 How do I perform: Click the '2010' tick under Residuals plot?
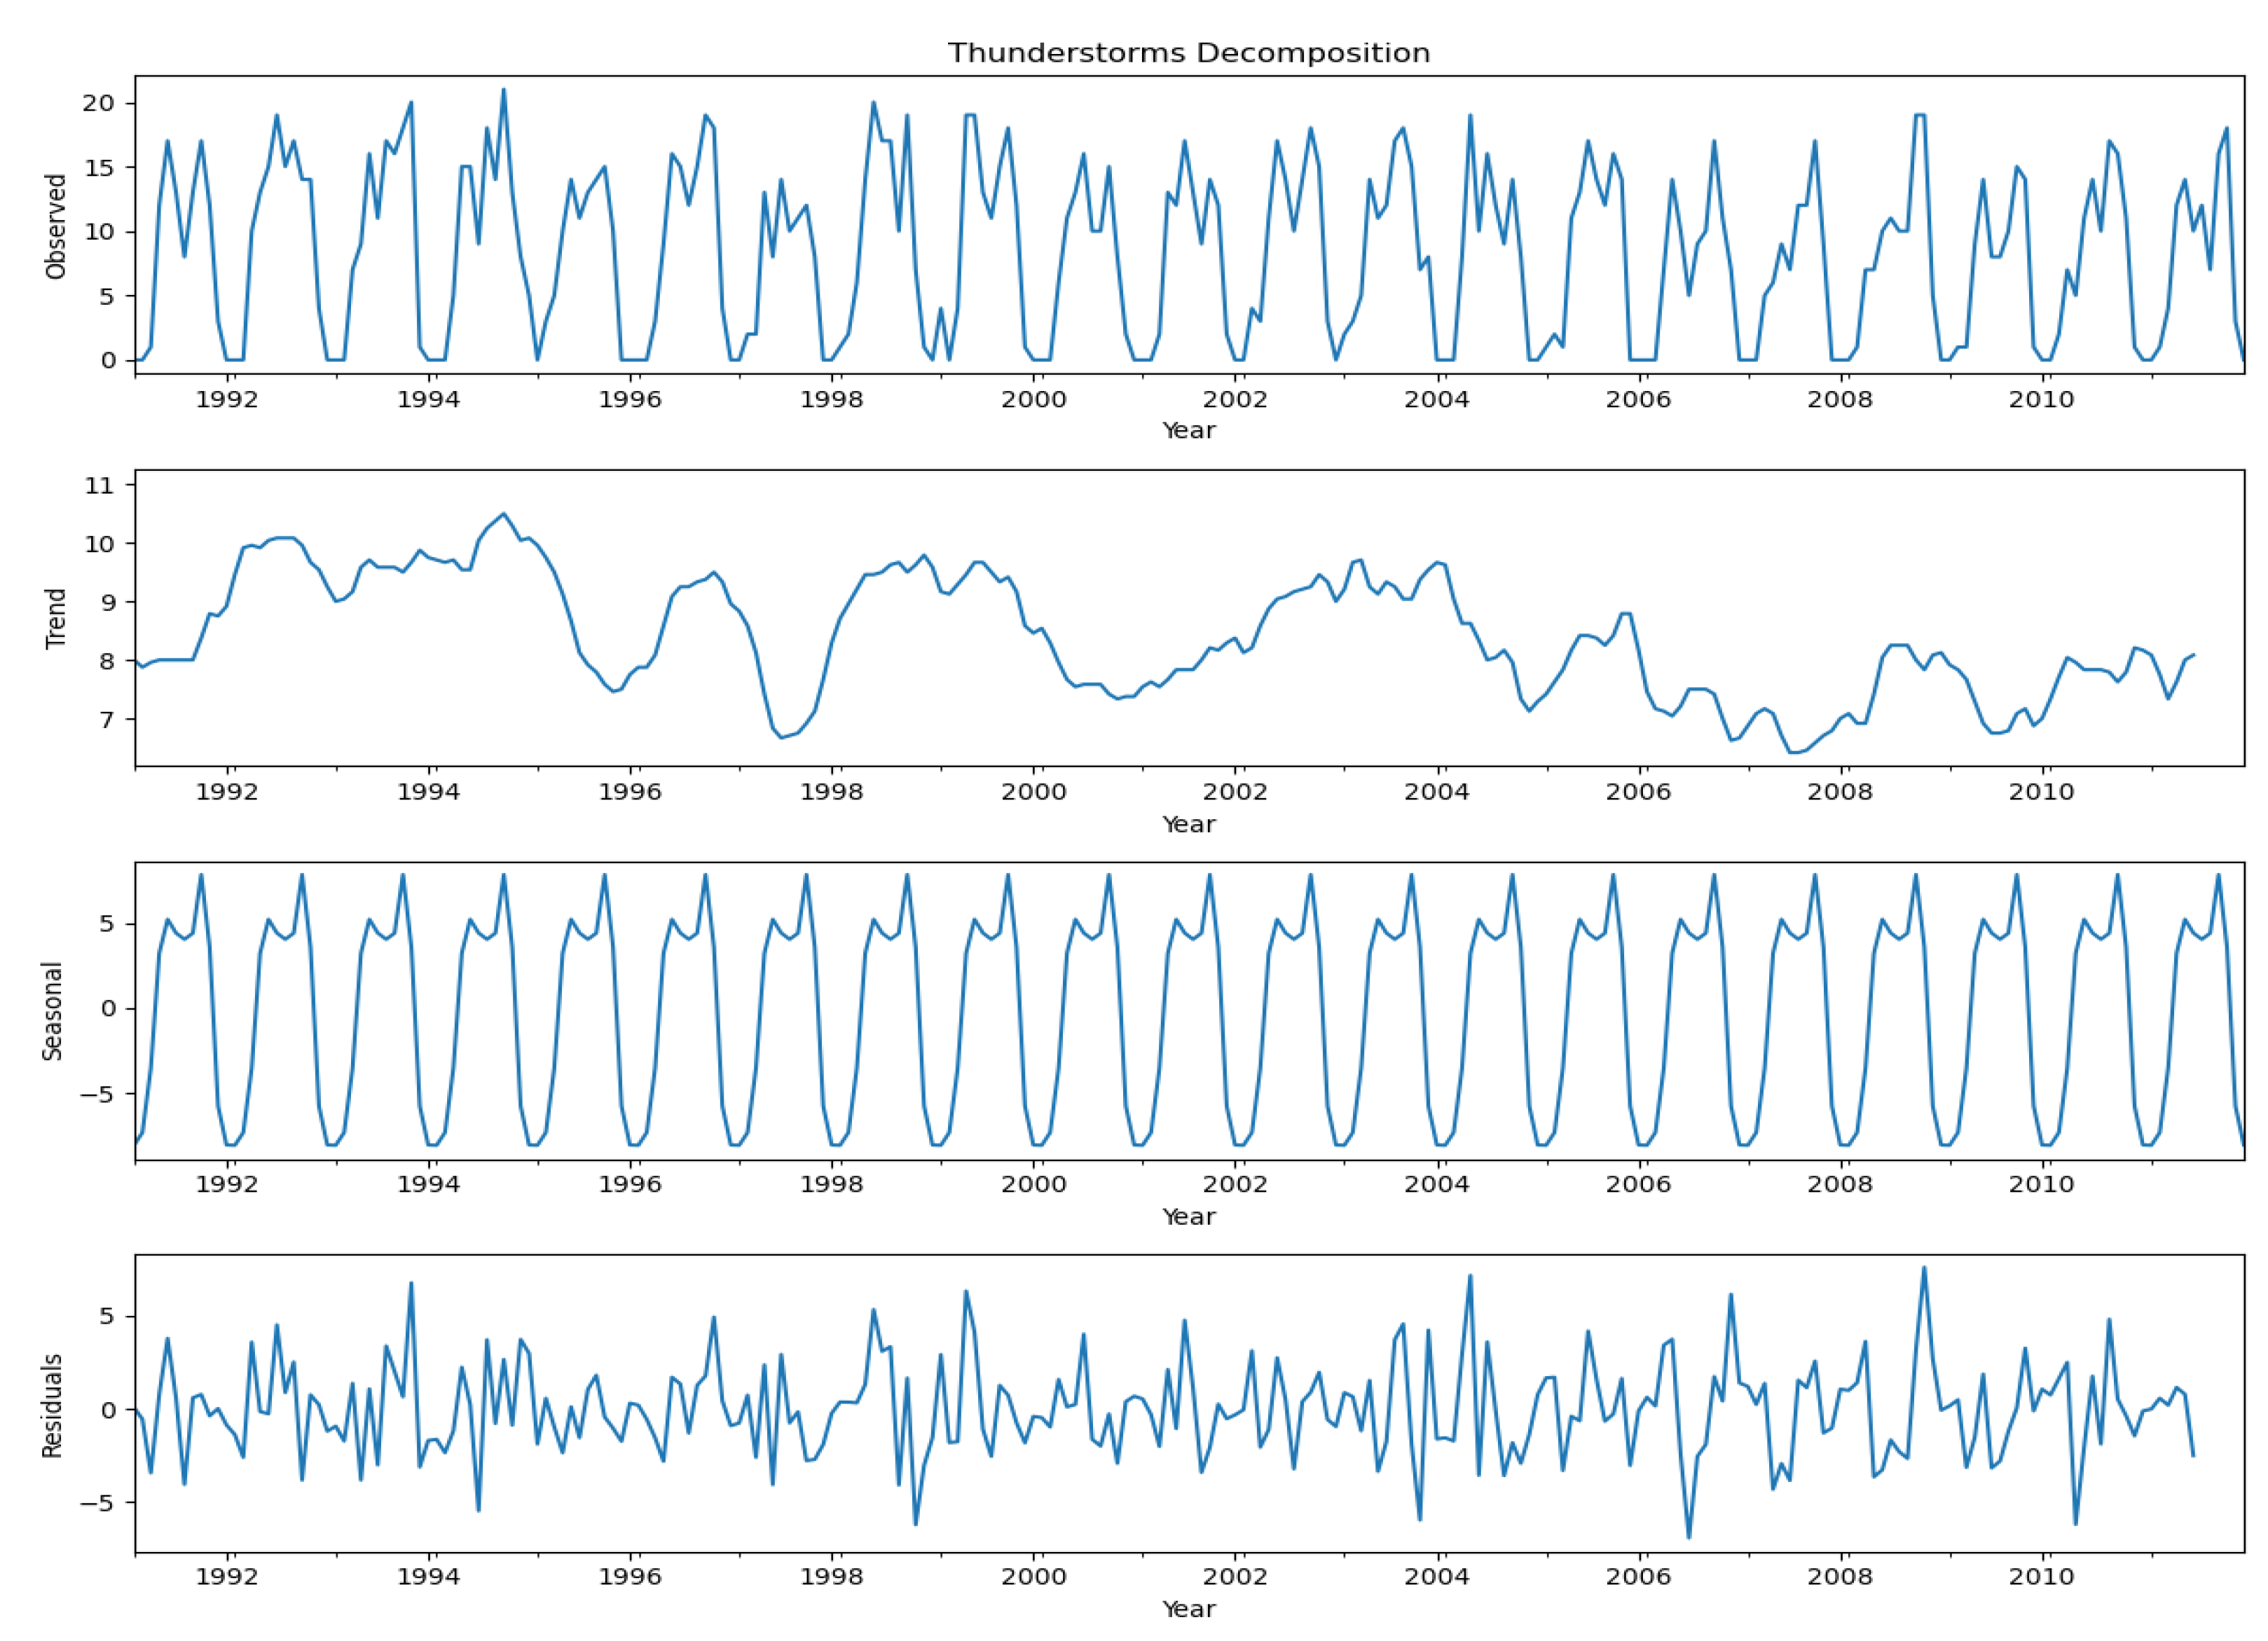click(x=2041, y=1577)
